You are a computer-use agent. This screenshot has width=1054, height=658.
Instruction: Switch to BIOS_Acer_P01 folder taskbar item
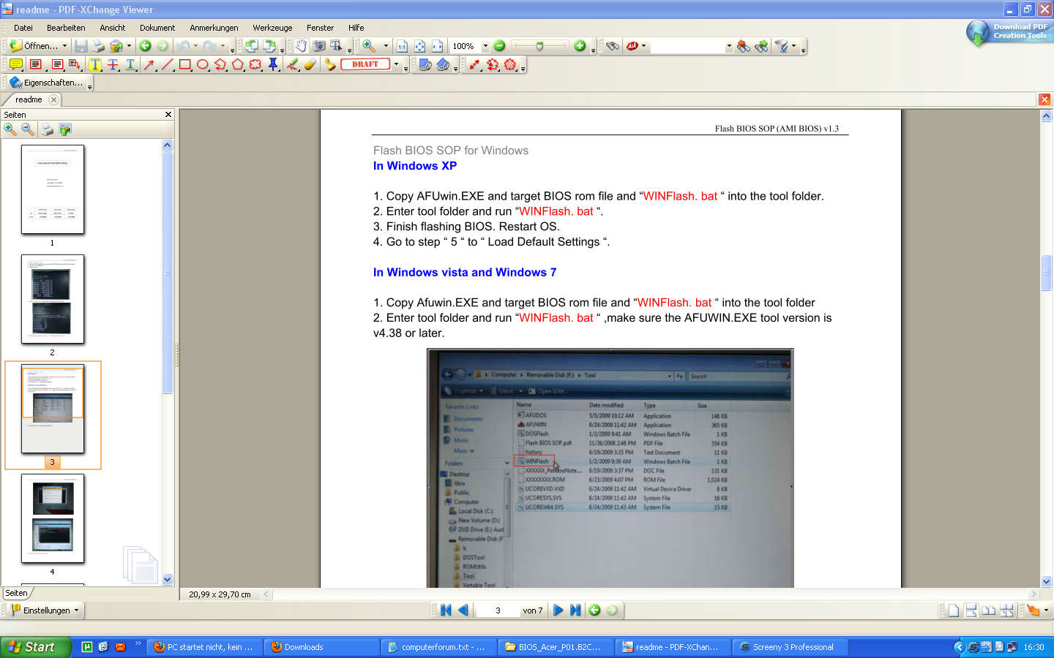click(x=556, y=647)
